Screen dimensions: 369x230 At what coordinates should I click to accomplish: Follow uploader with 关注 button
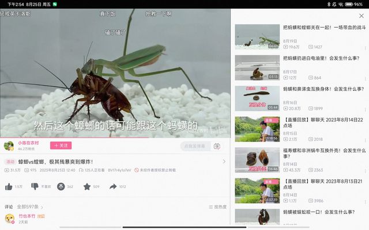[61, 145]
